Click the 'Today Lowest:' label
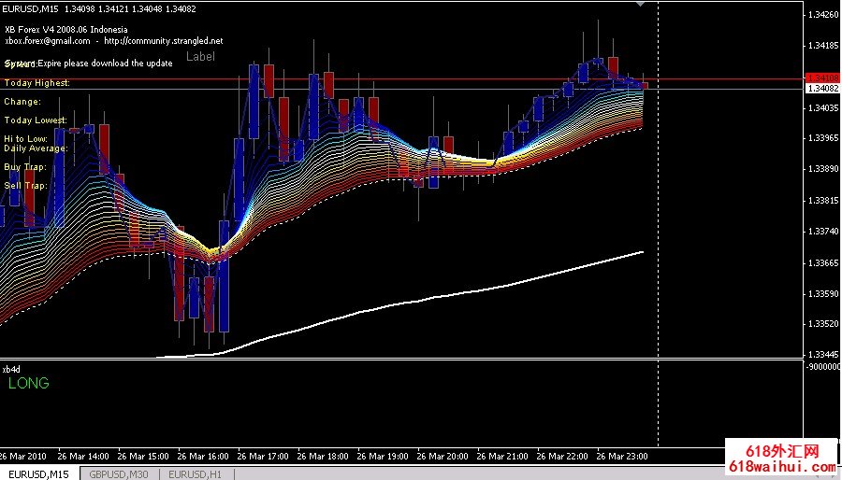Image resolution: width=842 pixels, height=480 pixels. pyautogui.click(x=36, y=120)
